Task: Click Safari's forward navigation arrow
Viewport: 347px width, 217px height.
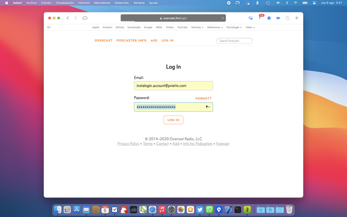Action: coord(76,18)
